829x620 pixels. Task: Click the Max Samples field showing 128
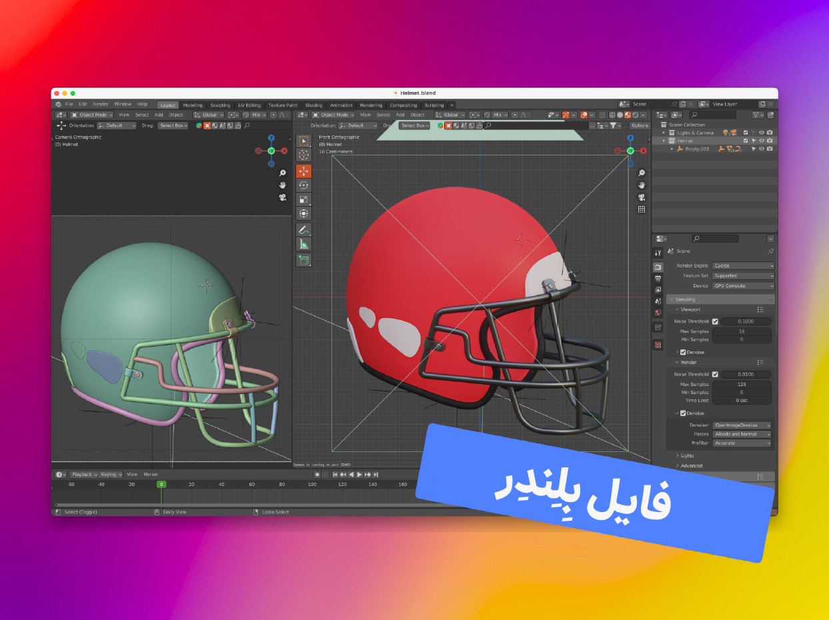(x=742, y=385)
